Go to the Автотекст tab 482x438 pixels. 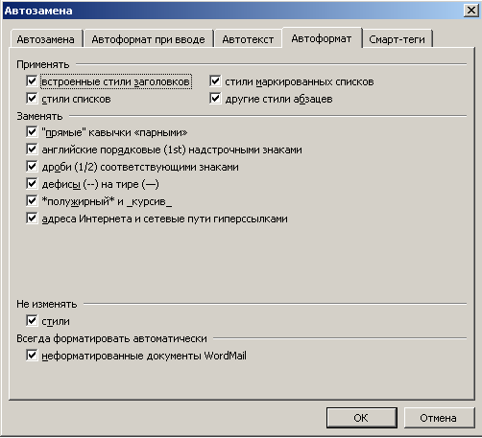(x=248, y=39)
